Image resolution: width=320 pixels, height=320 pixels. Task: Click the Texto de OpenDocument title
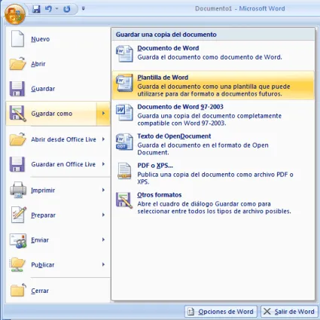pos(174,136)
